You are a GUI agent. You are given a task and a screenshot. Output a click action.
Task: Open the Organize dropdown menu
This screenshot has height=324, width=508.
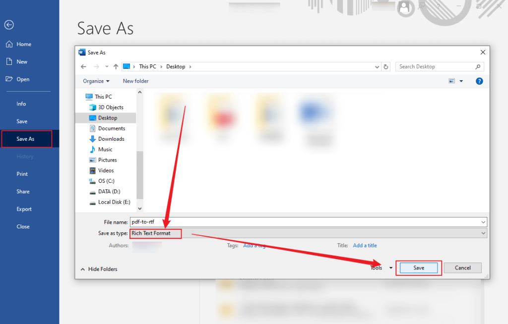(95, 81)
